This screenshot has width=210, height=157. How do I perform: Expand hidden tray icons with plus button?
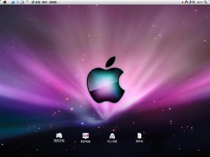click(182, 2)
